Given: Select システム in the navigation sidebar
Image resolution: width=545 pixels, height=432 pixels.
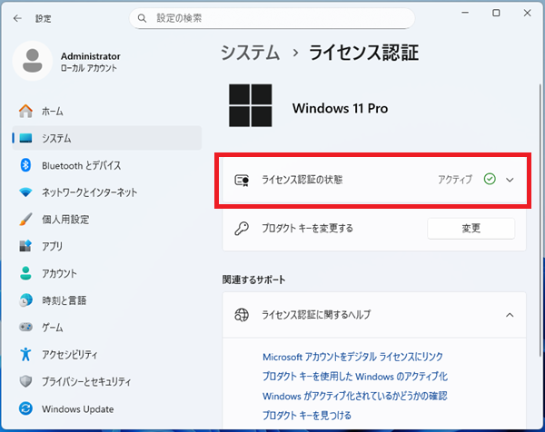Looking at the screenshot, I should 56,138.
